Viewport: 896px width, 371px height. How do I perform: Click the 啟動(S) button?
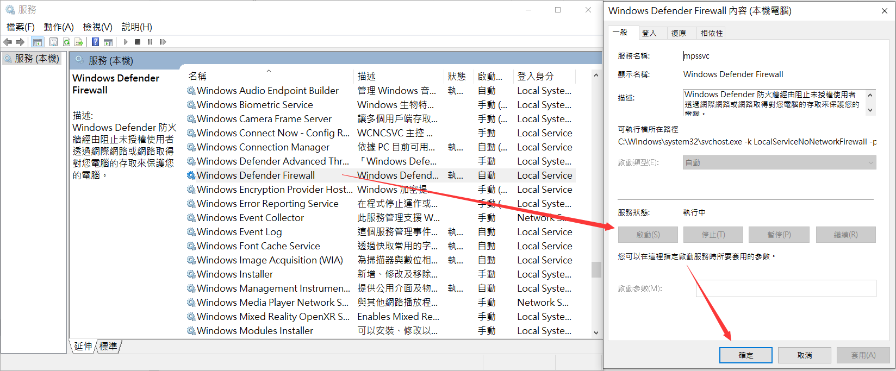(648, 235)
